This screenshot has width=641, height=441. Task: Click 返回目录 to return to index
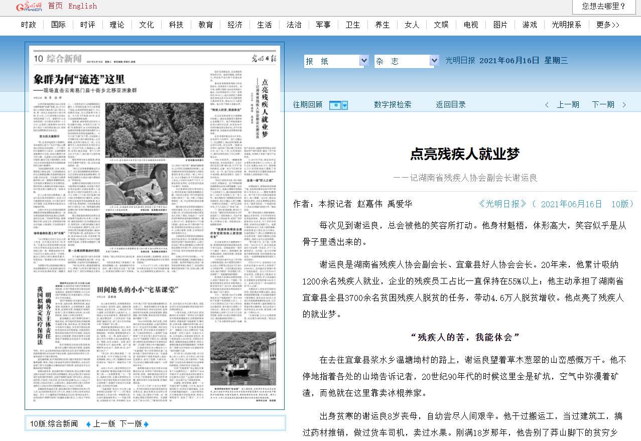451,104
